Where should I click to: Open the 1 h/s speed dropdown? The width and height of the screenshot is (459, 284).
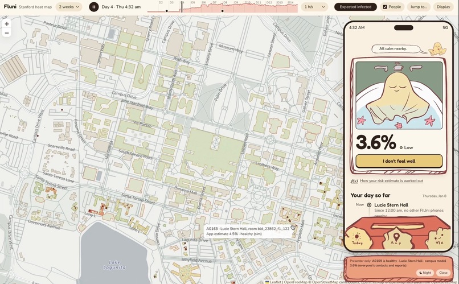[x=315, y=7]
